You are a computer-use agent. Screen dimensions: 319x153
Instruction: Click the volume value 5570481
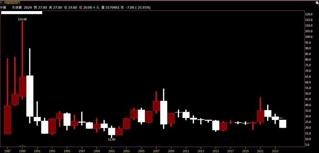[x=112, y=7]
